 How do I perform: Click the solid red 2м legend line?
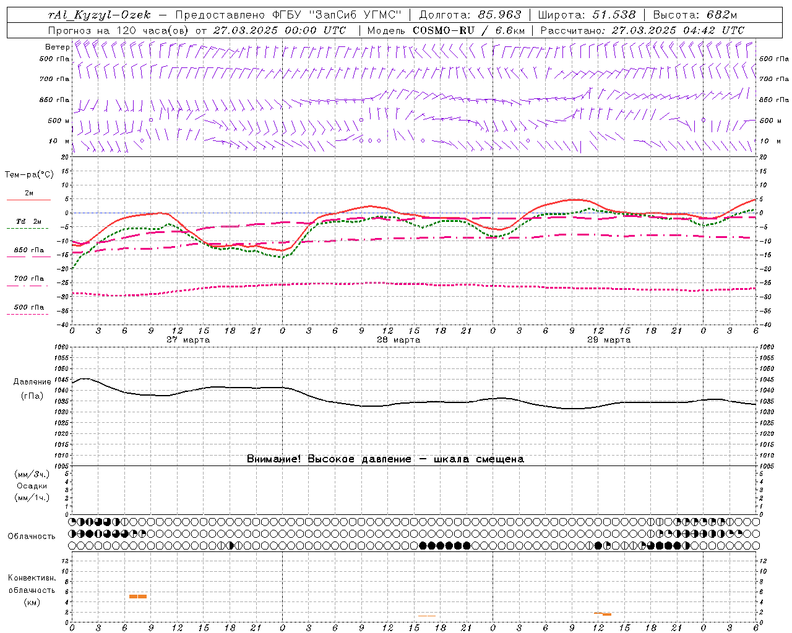click(x=28, y=200)
